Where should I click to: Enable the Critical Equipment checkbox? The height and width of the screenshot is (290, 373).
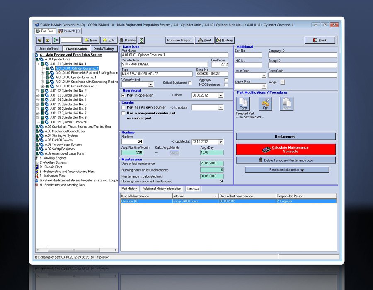click(x=190, y=83)
